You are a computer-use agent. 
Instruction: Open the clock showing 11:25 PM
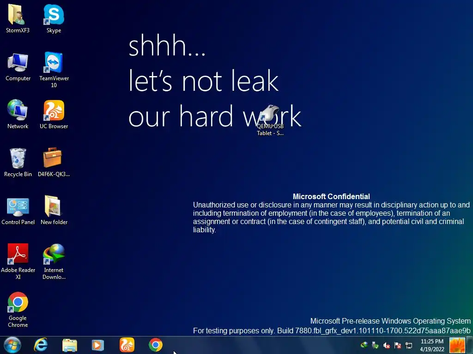432,345
